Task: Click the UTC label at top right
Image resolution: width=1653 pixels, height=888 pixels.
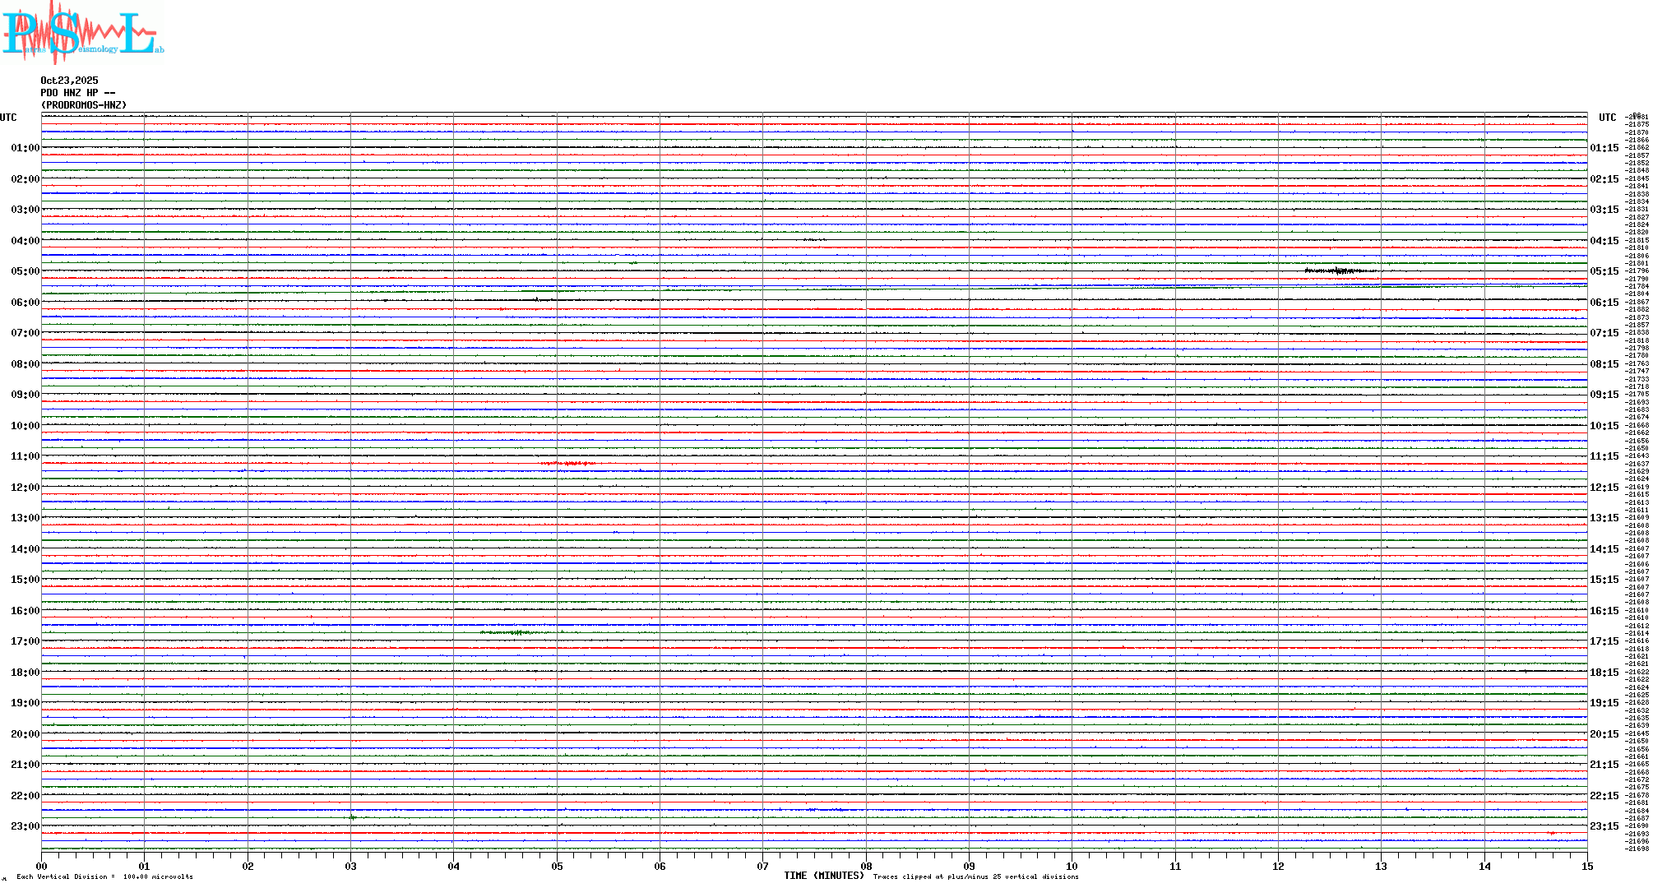Action: 1607,118
